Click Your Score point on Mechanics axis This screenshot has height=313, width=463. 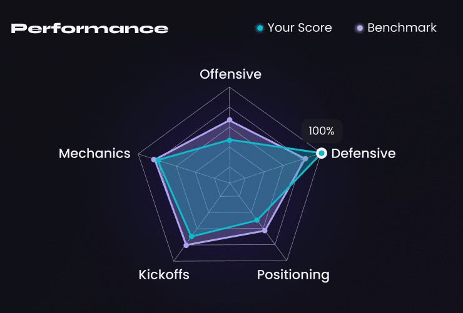158,161
